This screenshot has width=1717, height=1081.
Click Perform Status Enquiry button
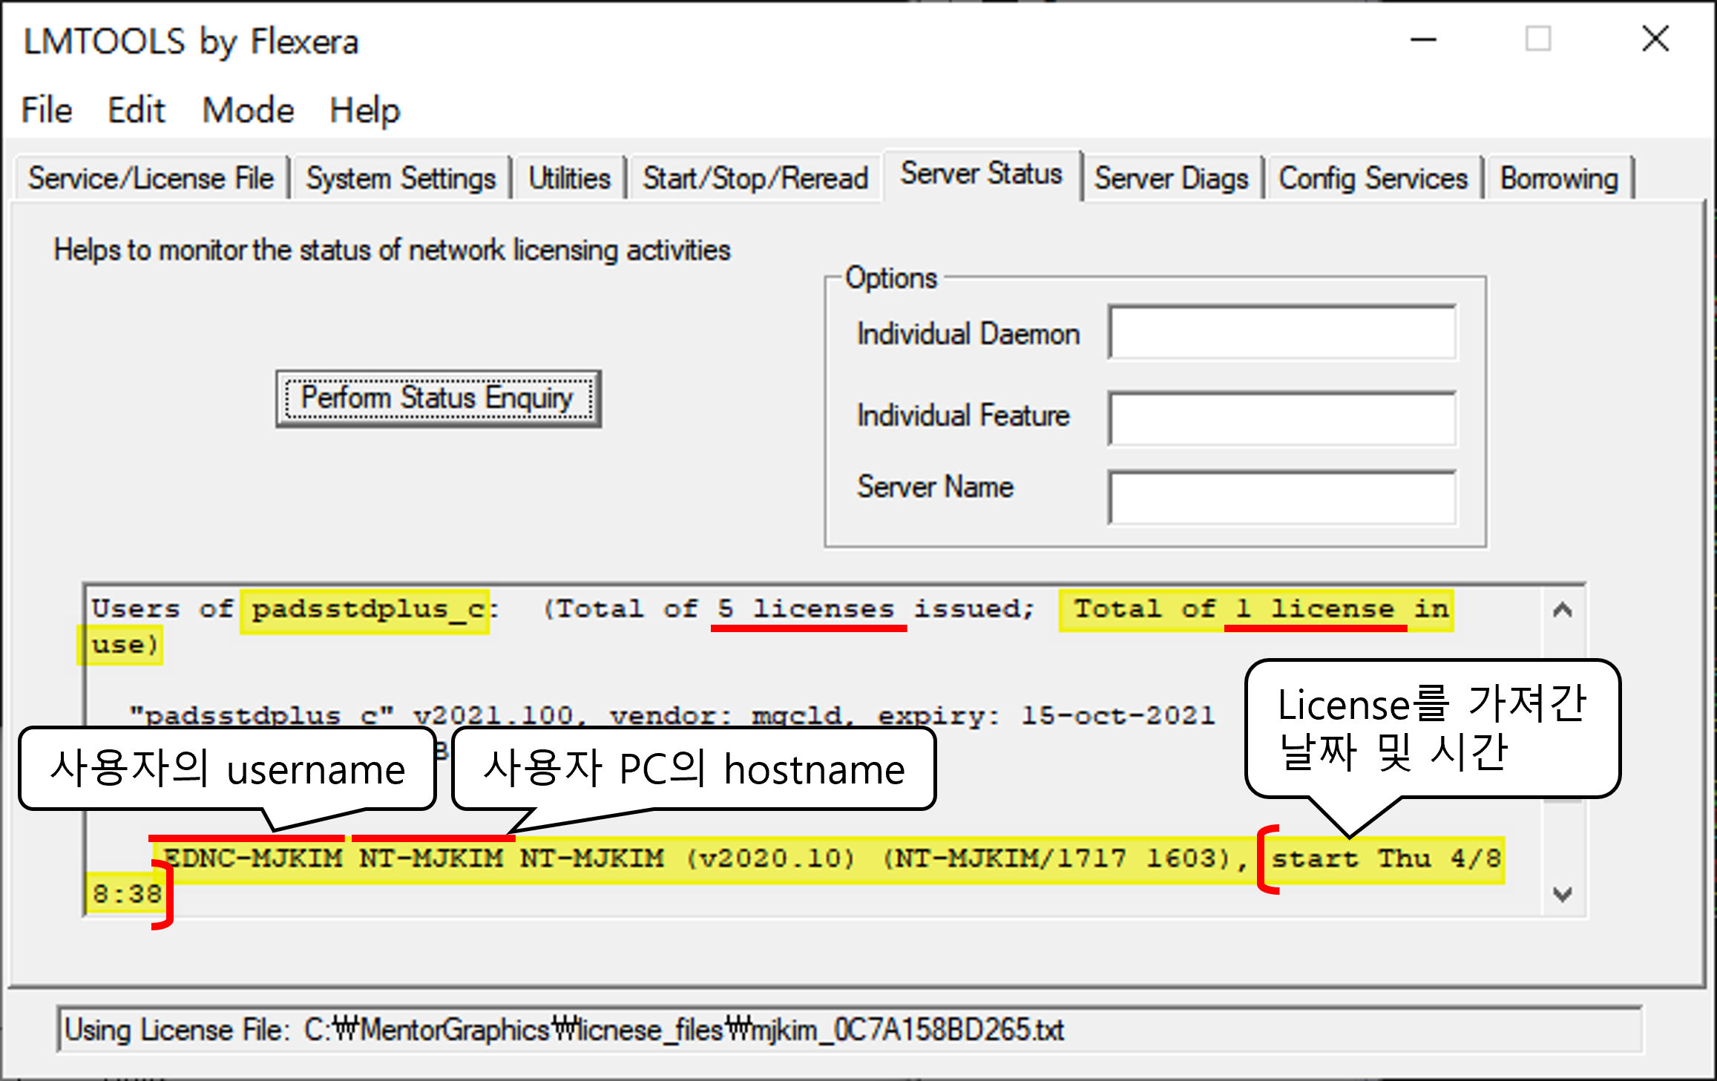(438, 398)
